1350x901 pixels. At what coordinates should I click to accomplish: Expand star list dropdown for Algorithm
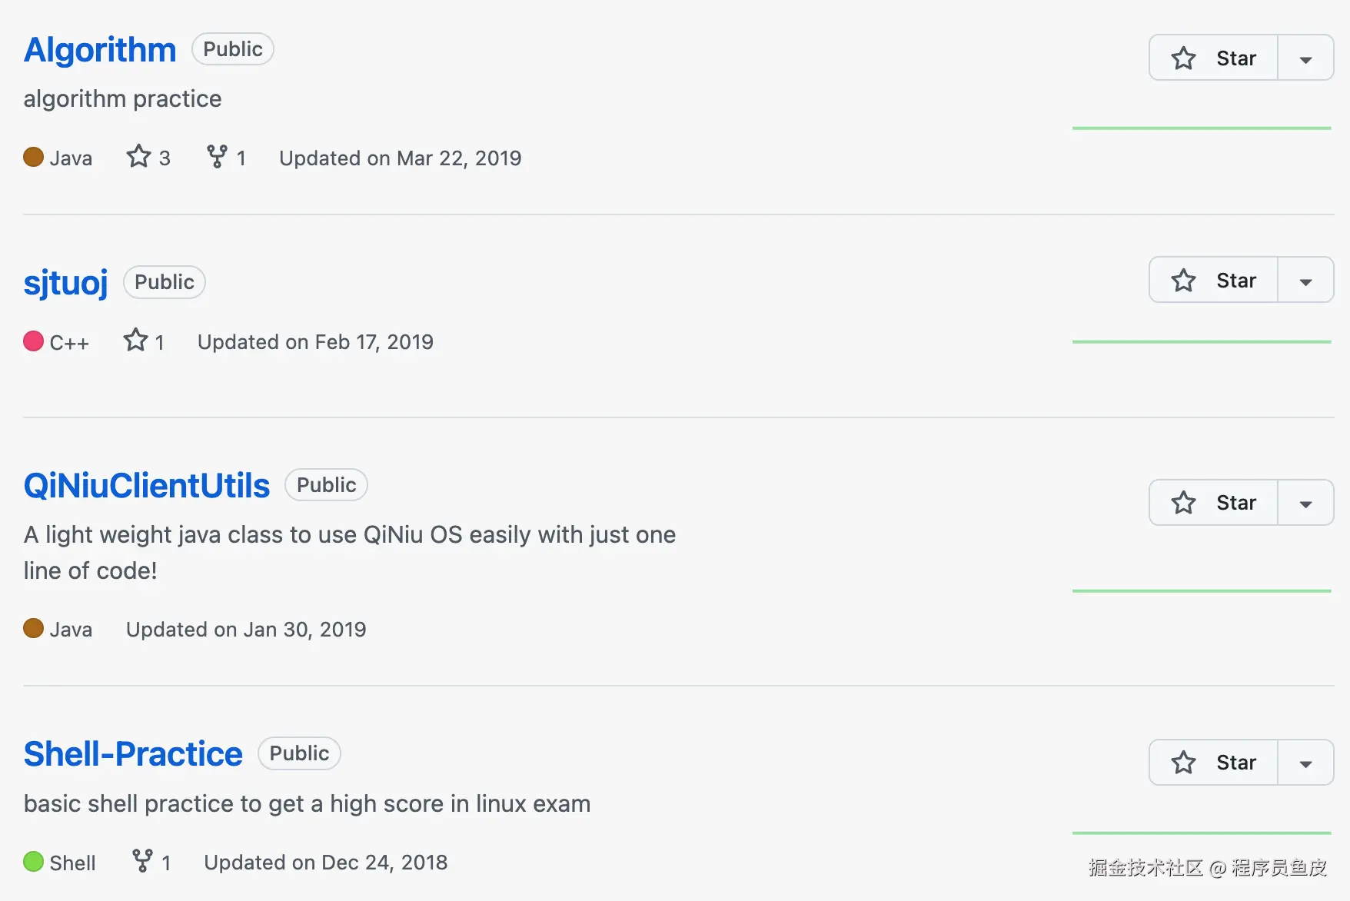point(1305,58)
